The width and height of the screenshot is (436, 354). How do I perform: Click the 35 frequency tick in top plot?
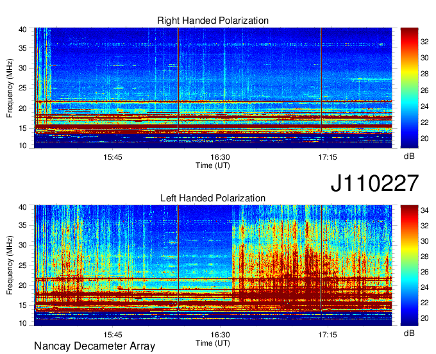(23, 48)
